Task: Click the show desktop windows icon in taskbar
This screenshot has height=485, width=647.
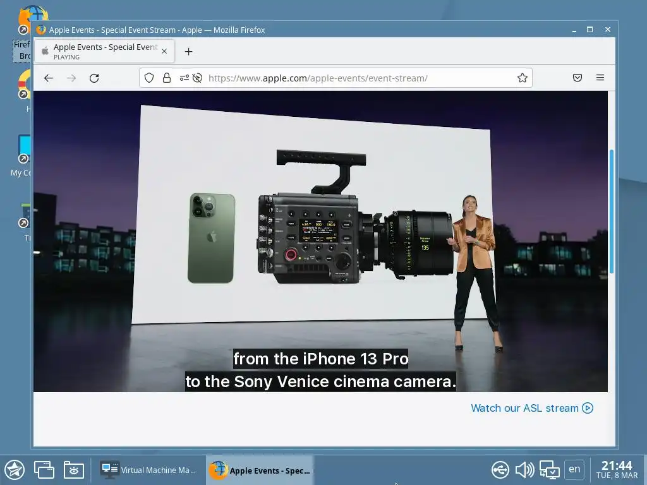Action: (44, 470)
